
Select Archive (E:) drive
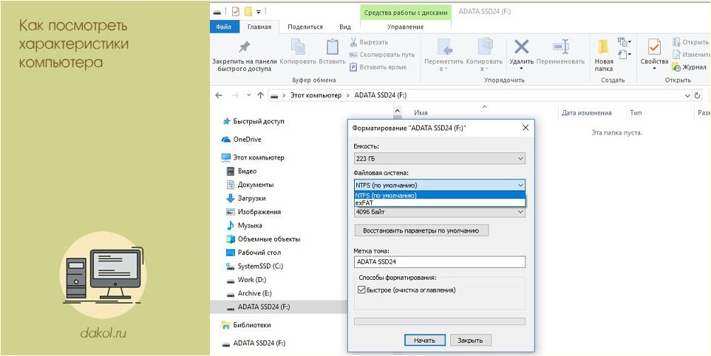tap(254, 293)
